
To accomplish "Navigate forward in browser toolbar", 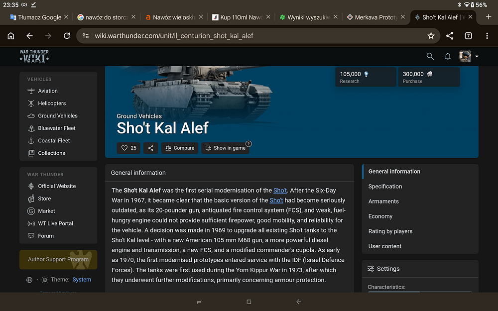I will click(48, 36).
